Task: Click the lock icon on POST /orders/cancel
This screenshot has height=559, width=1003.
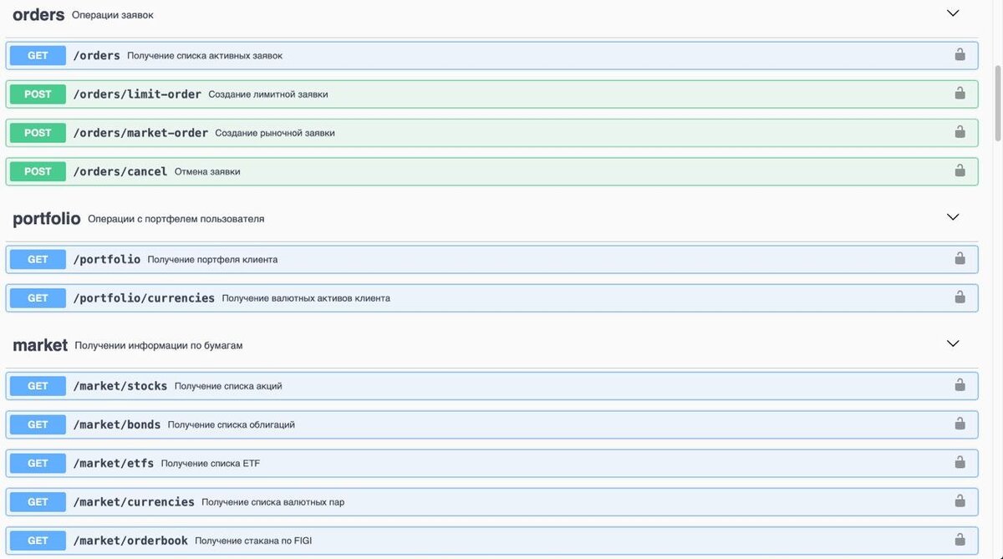Action: pyautogui.click(x=959, y=170)
